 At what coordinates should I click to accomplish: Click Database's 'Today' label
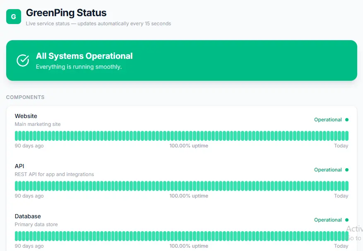341,246
